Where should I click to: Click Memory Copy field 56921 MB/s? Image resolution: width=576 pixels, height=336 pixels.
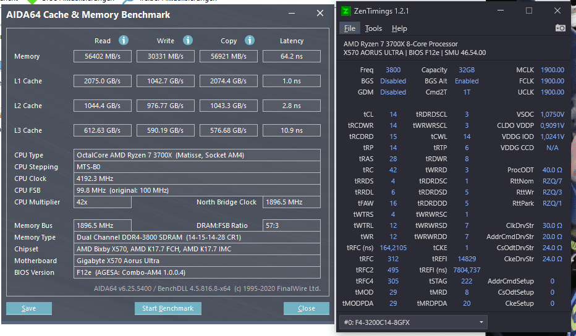229,56
